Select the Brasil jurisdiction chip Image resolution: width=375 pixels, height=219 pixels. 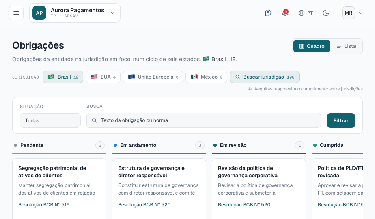pos(63,77)
